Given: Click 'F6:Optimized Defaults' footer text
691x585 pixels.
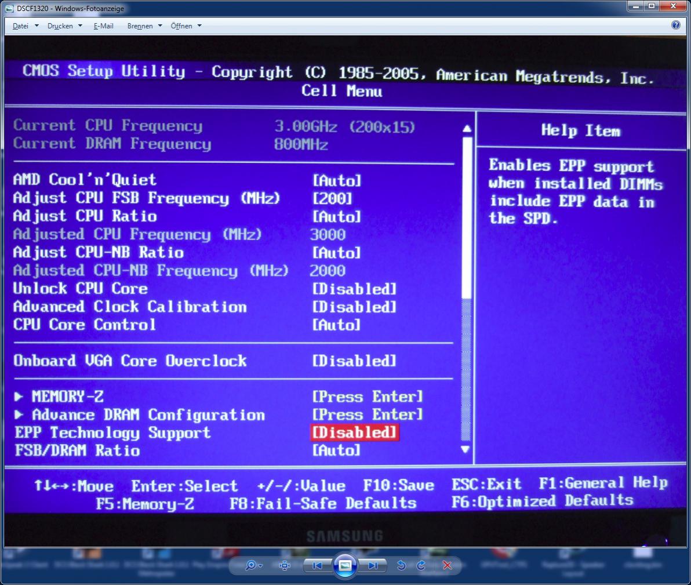Looking at the screenshot, I should [543, 502].
